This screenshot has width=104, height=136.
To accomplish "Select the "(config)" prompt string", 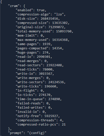I will 37,133.
